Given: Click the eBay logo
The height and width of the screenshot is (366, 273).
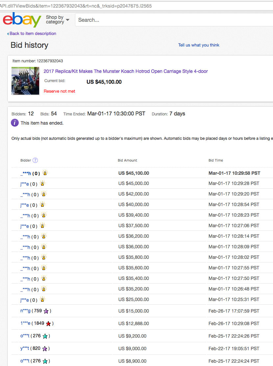Looking at the screenshot, I should (22, 20).
